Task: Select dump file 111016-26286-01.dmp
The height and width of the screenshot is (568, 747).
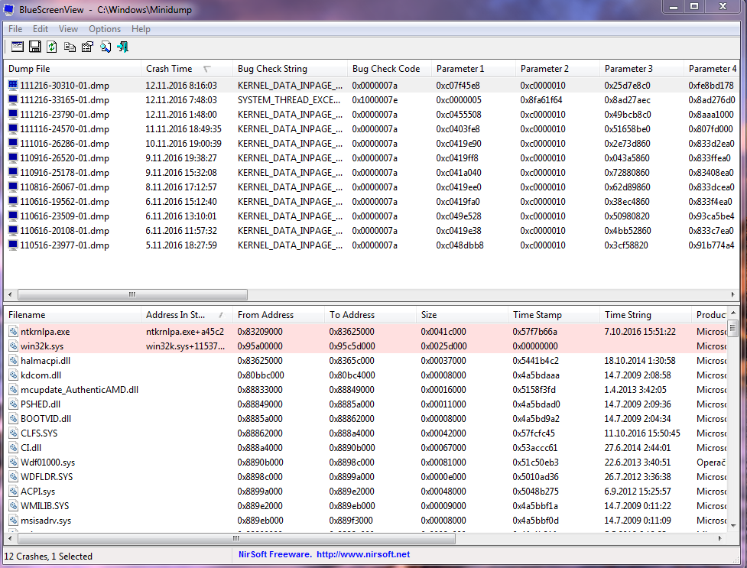Action: (x=64, y=144)
